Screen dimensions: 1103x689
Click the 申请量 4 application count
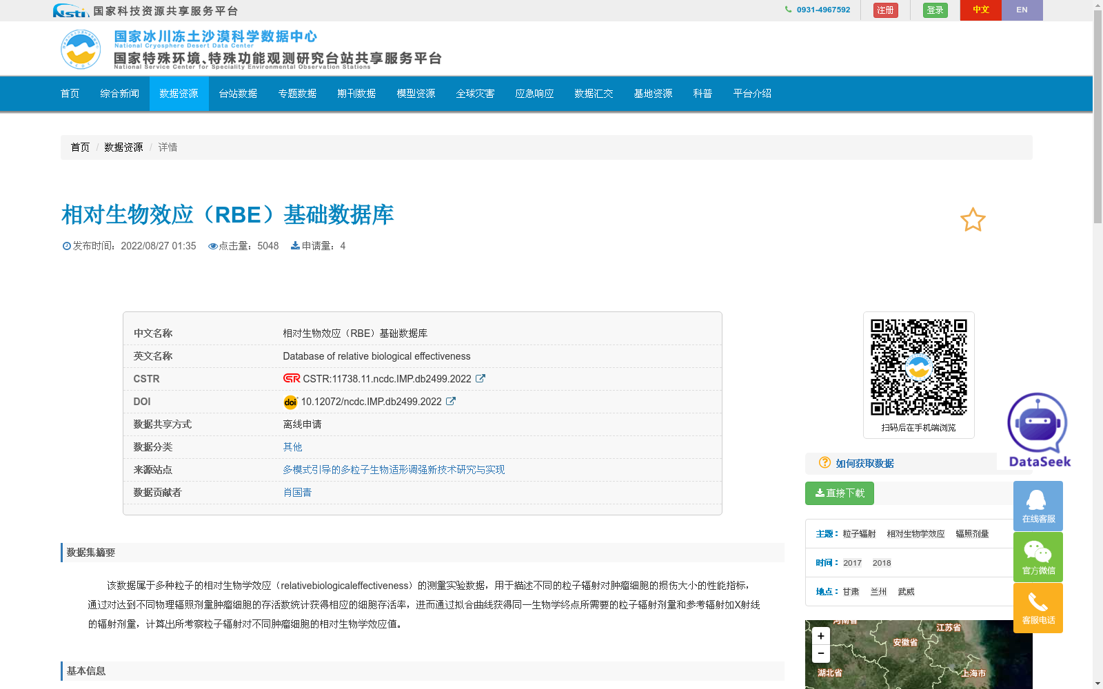(318, 246)
